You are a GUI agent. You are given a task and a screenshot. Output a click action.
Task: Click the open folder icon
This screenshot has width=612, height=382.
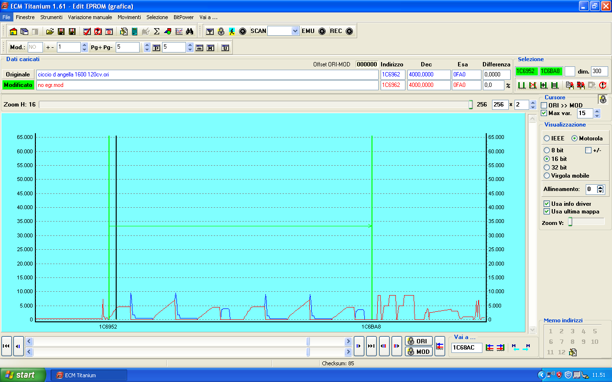(50, 32)
